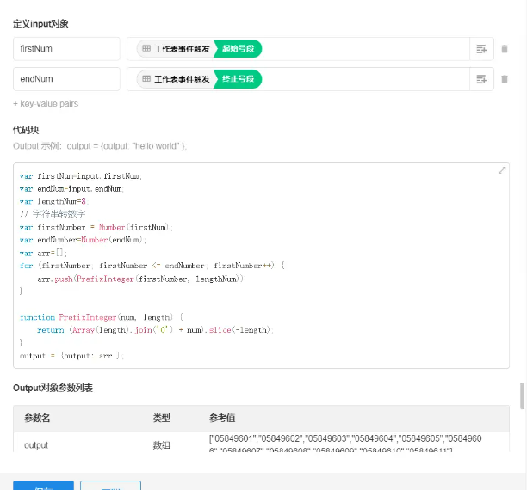Open field selector for endNum row
Screen dimensions: 527x490
481,79
